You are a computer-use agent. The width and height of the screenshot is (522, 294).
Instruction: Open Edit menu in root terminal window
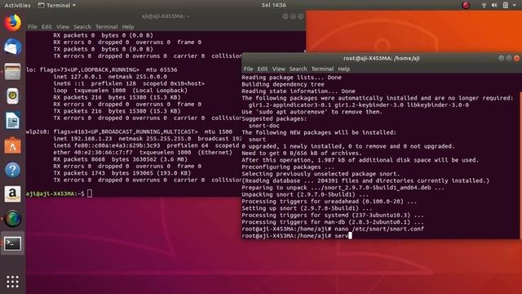263,69
